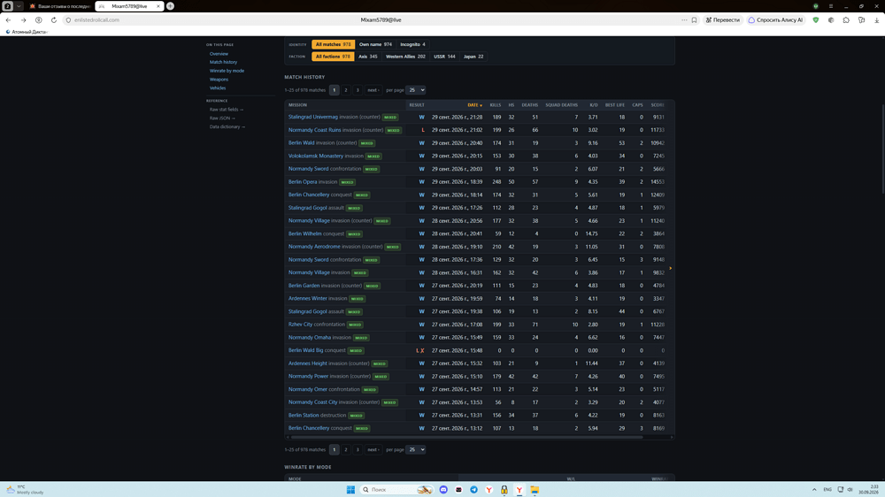Open the Normandy Coast Ruins mission link
This screenshot has height=497, width=885.
(x=315, y=130)
